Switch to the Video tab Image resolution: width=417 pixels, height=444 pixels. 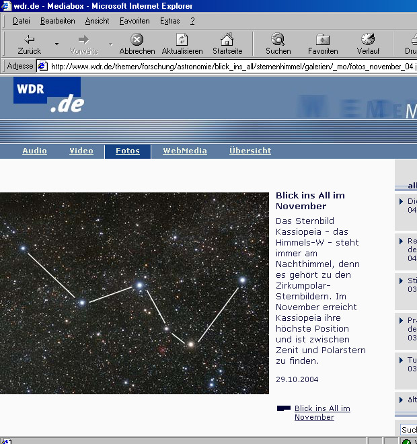coord(81,151)
